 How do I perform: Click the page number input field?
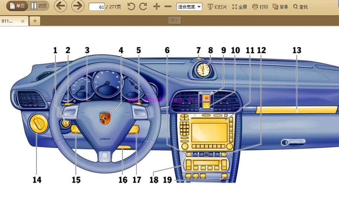pyautogui.click(x=97, y=7)
